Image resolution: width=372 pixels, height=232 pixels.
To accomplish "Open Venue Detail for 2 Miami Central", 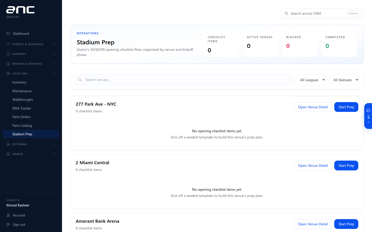I will tap(313, 165).
